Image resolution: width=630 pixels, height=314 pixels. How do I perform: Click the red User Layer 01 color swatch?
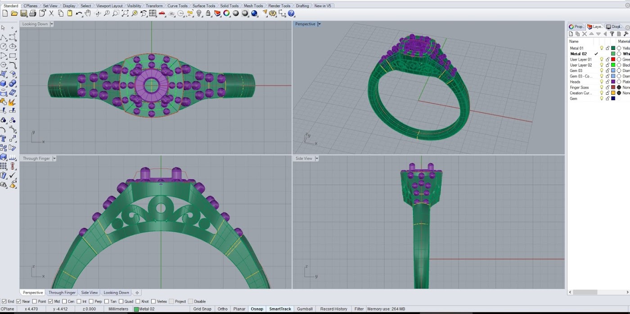pos(613,59)
